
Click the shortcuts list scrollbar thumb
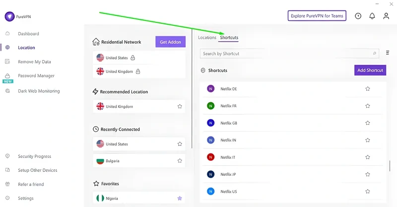(390, 166)
